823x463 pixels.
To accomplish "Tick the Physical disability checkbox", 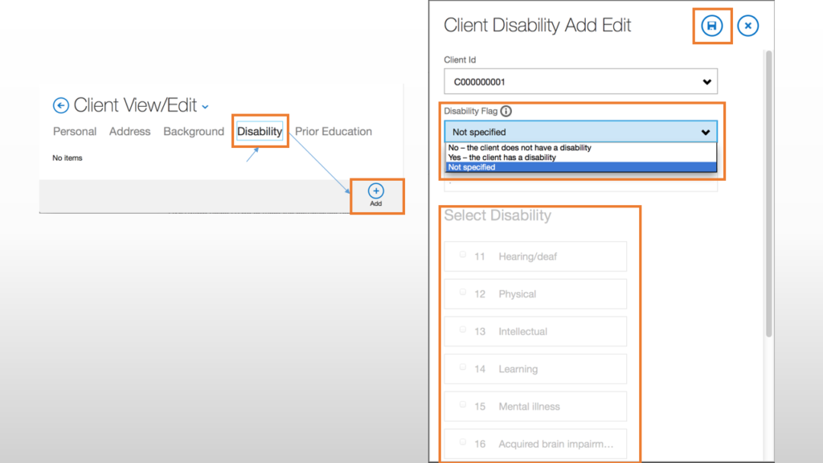I will click(x=462, y=293).
